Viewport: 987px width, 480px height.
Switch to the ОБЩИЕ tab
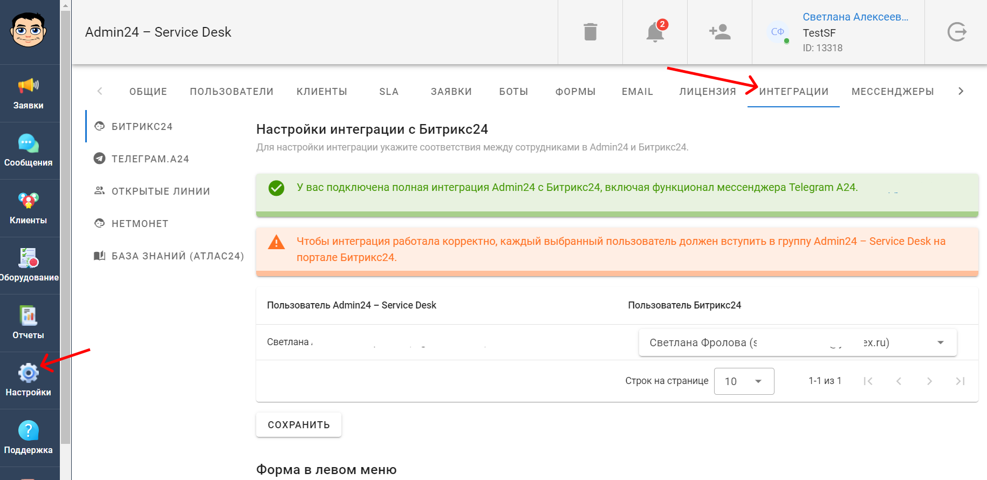pyautogui.click(x=148, y=92)
